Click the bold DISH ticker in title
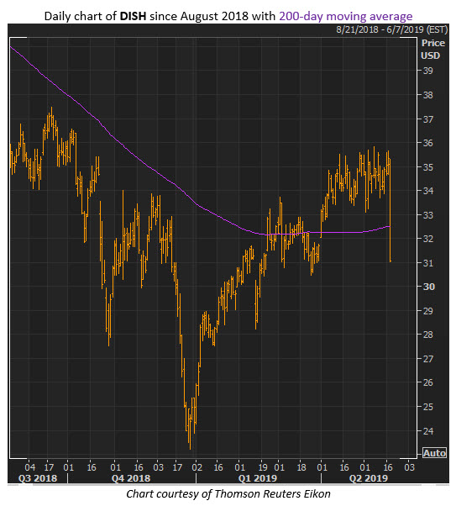Screen dimensions: 456x506 pyautogui.click(x=133, y=16)
